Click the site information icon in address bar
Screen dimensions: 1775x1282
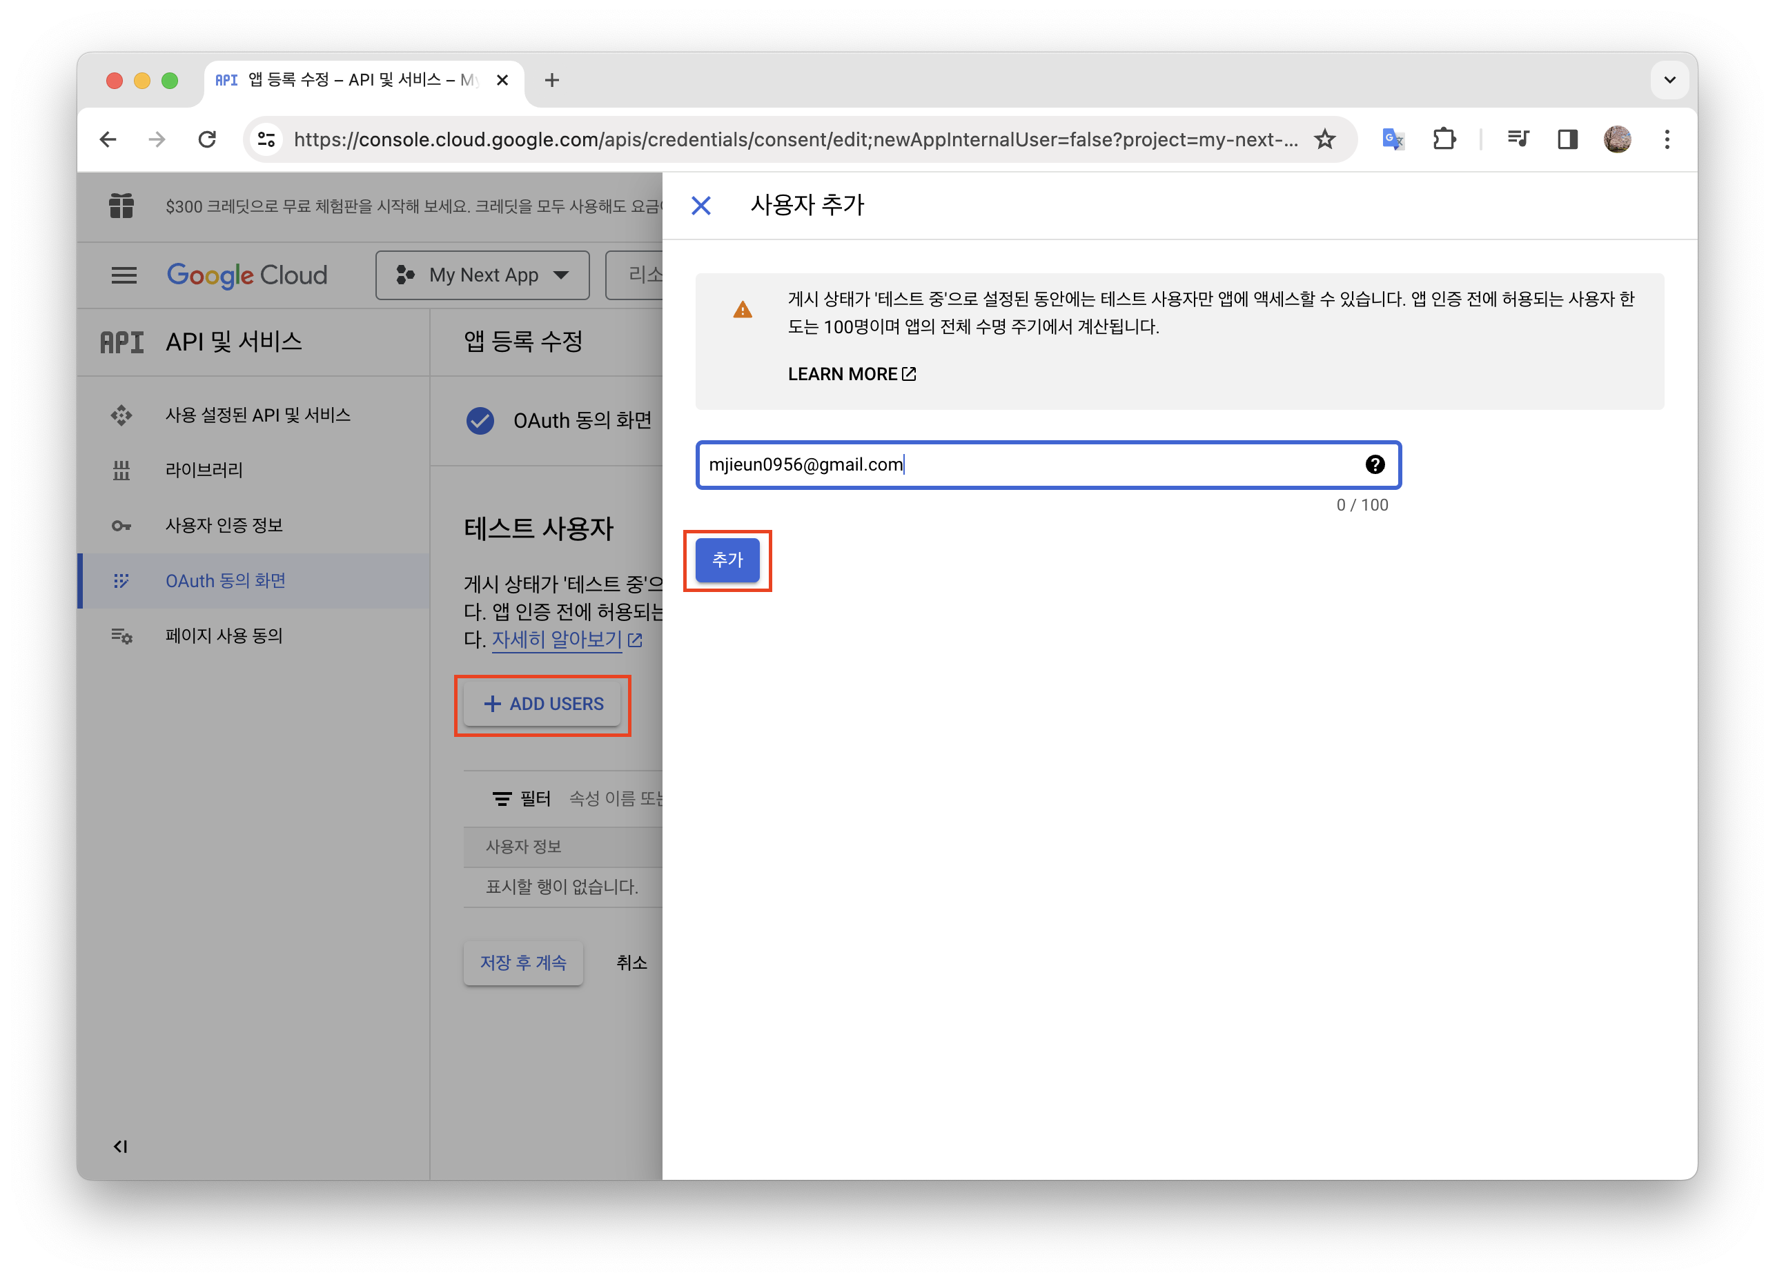point(267,139)
